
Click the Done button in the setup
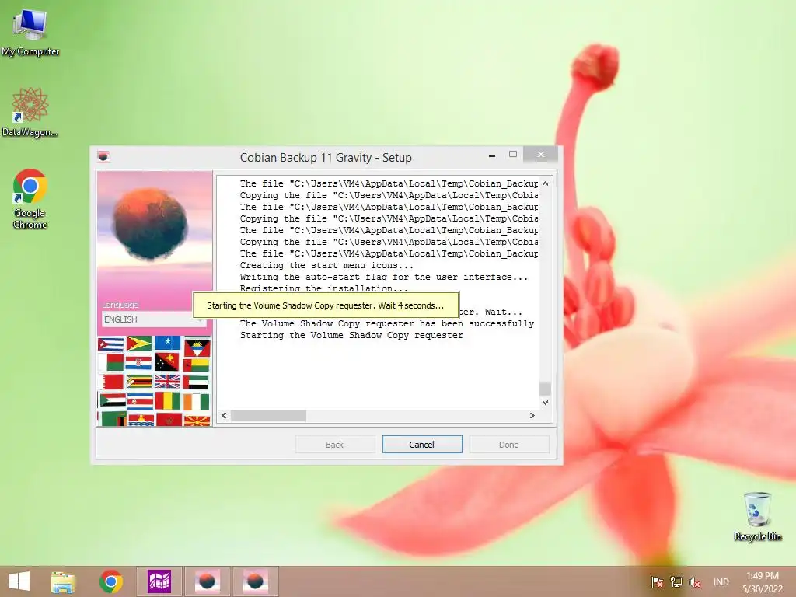[x=508, y=444]
